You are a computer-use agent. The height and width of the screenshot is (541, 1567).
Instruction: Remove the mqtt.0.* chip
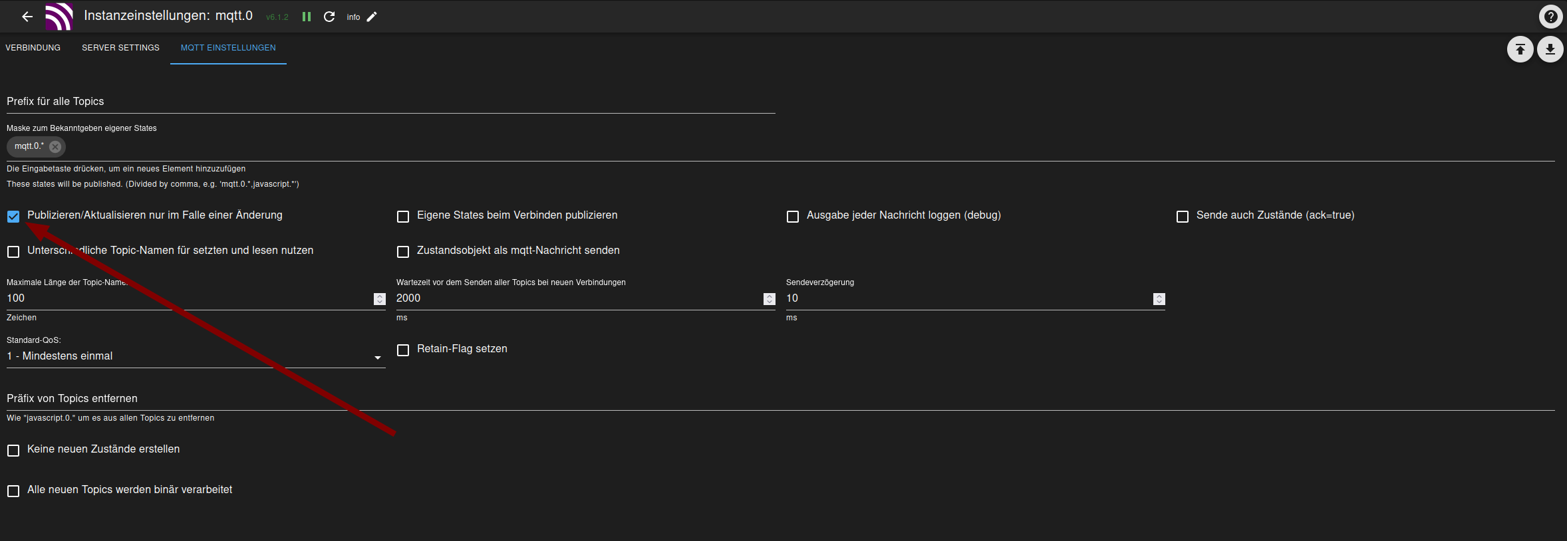click(x=55, y=147)
